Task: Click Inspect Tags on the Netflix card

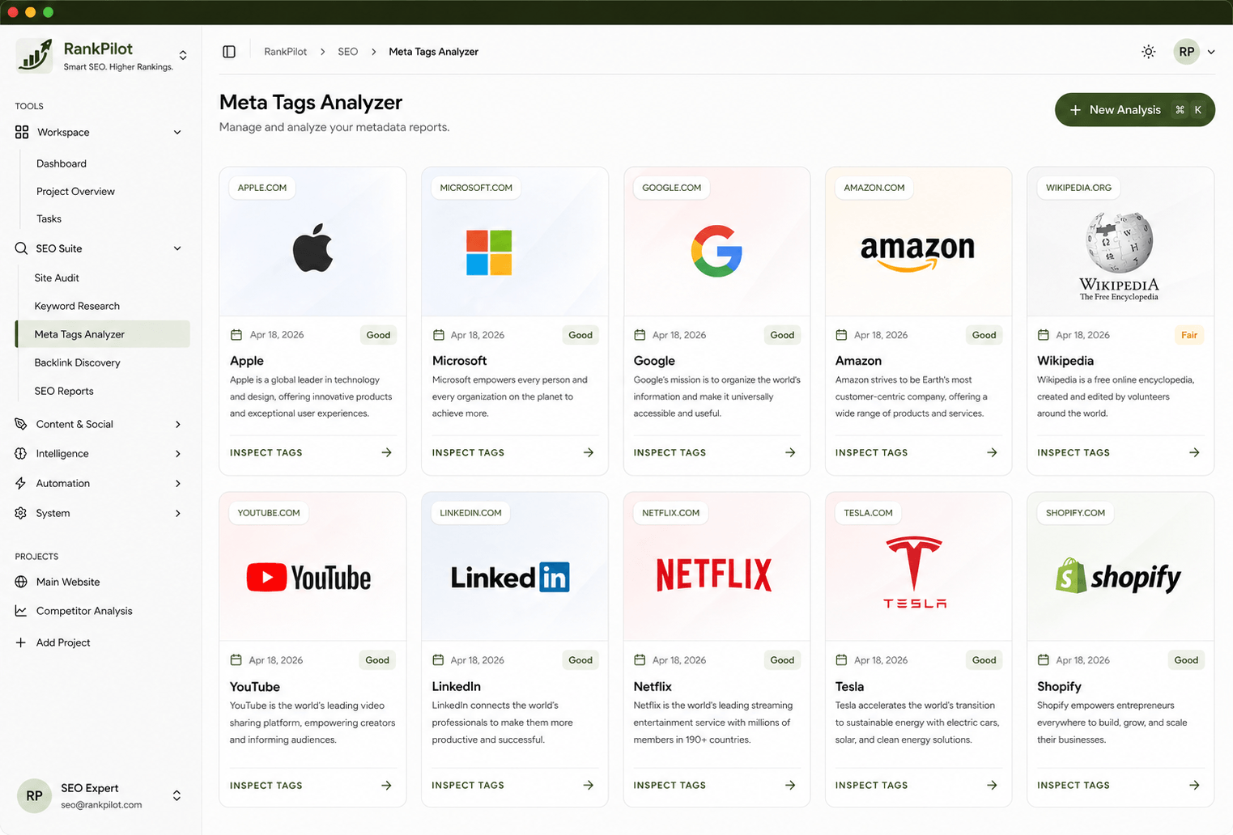Action: point(670,785)
